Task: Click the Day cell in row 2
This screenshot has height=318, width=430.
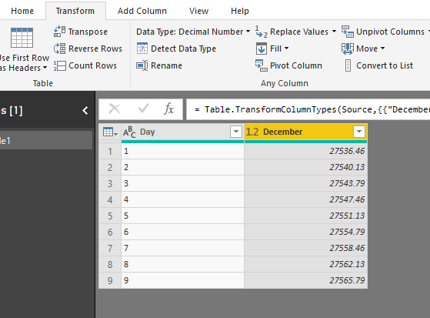Action: pyautogui.click(x=182, y=167)
